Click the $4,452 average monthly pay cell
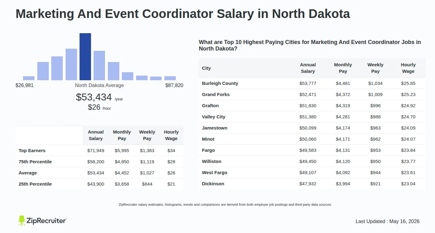The width and height of the screenshot is (435, 233). (x=122, y=173)
